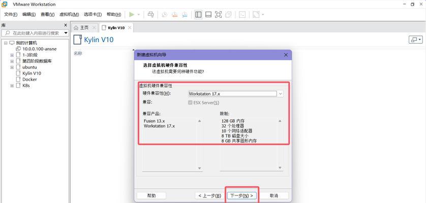Viewport: 426px width, 203px height.
Task: Open the 虚拟机(M) menu
Action: coord(69,14)
